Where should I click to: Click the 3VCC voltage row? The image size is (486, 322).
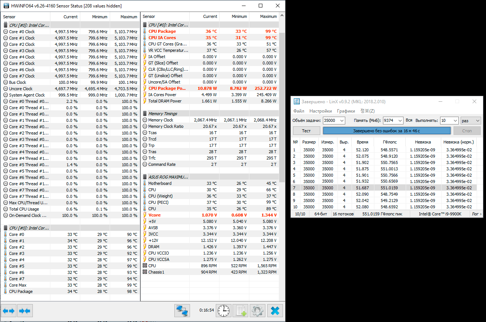(x=210, y=234)
